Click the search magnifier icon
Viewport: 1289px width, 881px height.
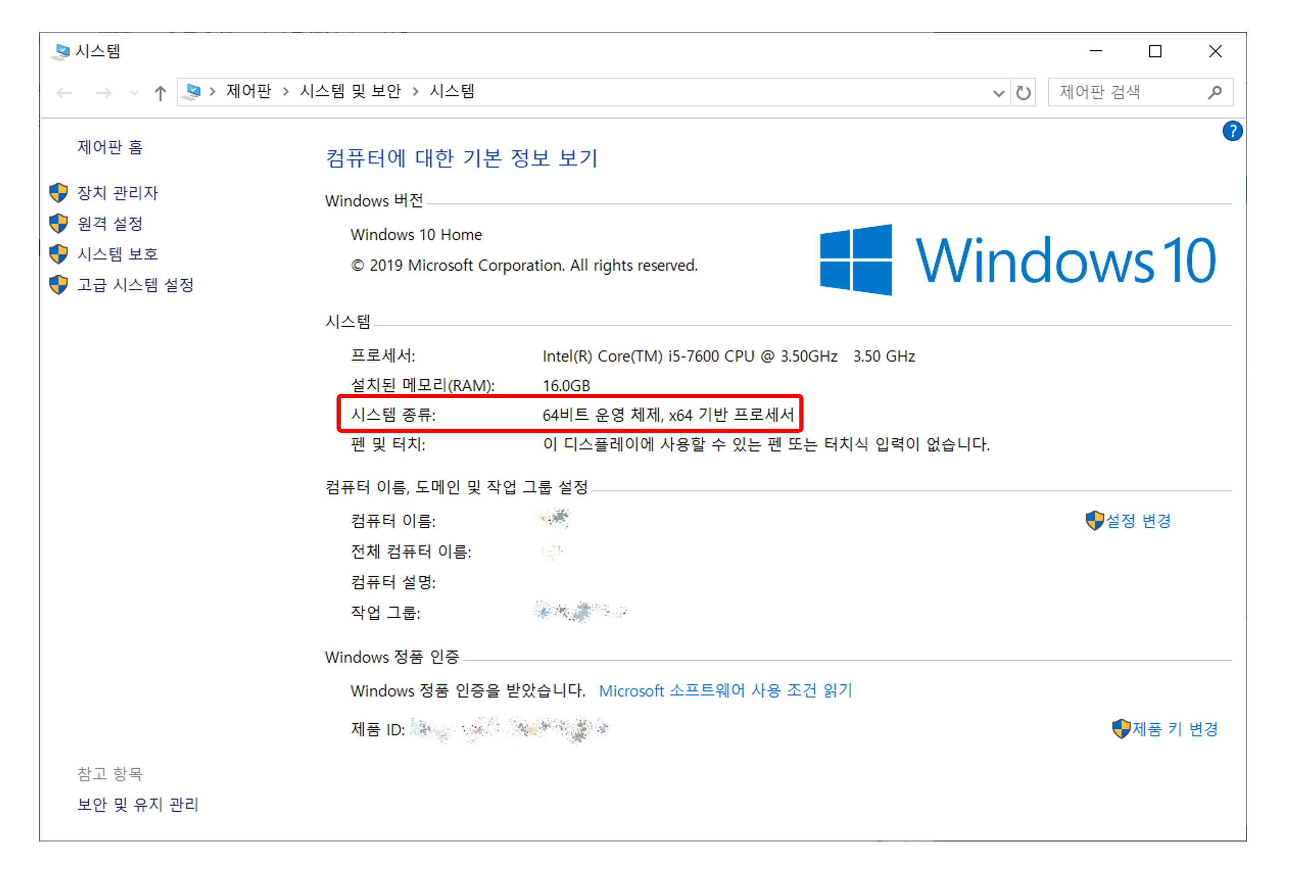(x=1215, y=92)
